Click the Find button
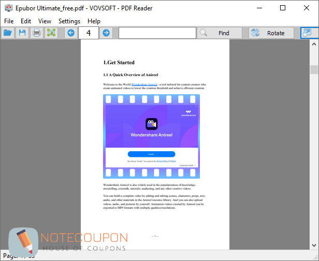319x261 pixels. pos(220,33)
